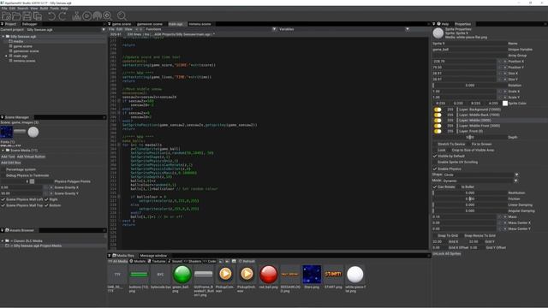Expand the main.agc tree node
The image size is (548, 308).
click(x=6, y=56)
